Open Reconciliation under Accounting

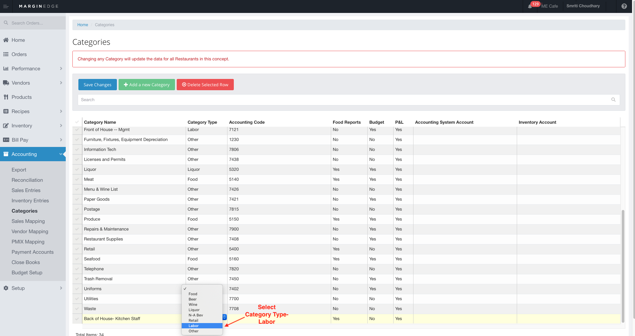pyautogui.click(x=27, y=180)
